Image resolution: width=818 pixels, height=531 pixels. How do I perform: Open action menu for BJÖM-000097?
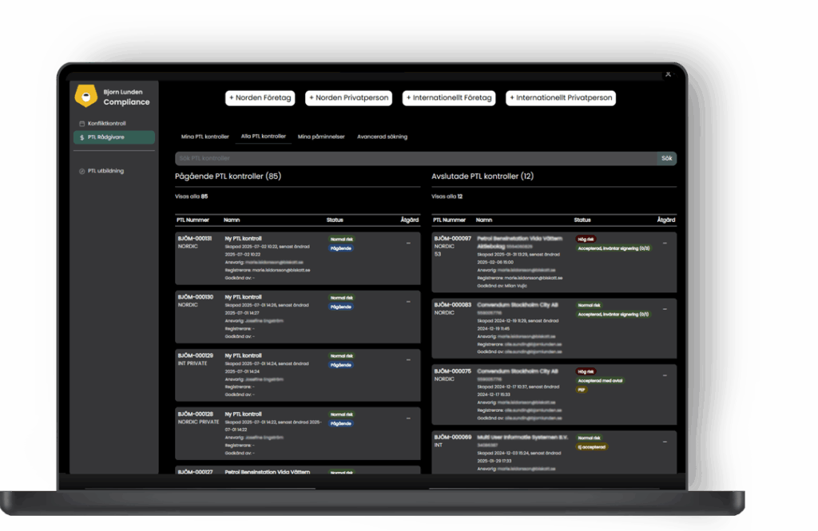point(665,243)
